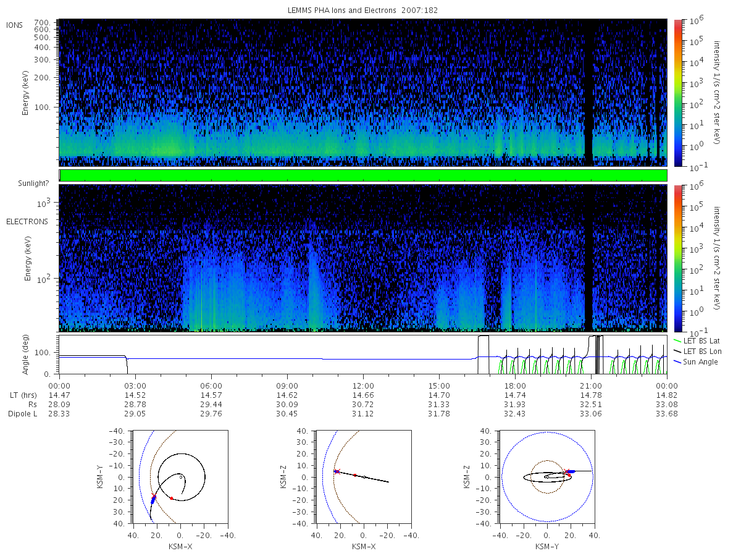The image size is (741, 556).
Task: Click the Rs value 28.09
Action: pyautogui.click(x=59, y=404)
